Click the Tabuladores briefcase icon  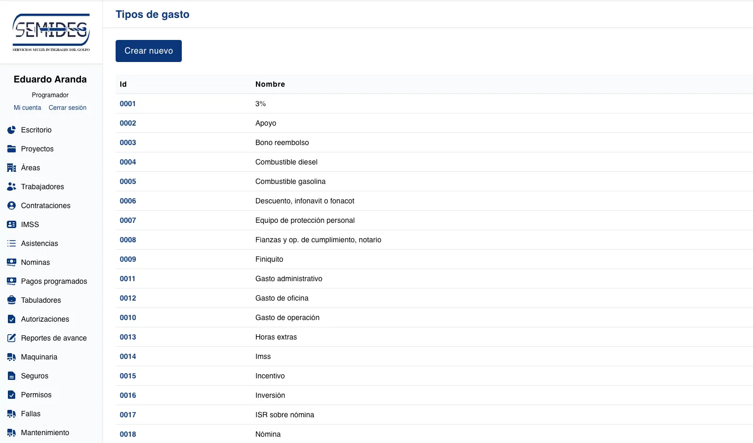12,300
